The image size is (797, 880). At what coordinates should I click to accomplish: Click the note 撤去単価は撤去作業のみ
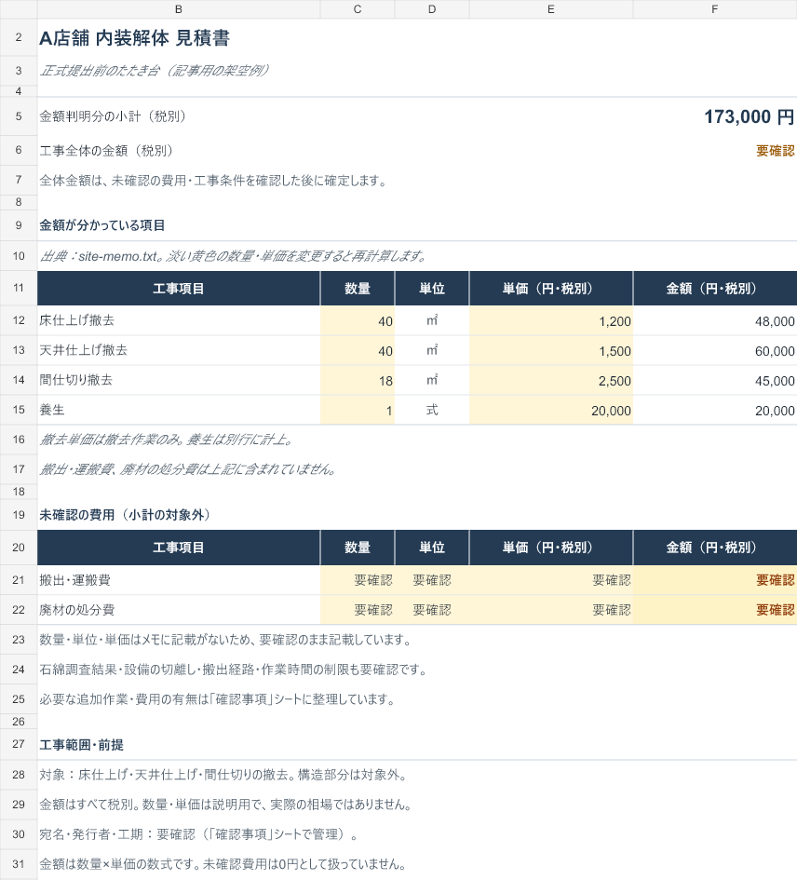(166, 440)
